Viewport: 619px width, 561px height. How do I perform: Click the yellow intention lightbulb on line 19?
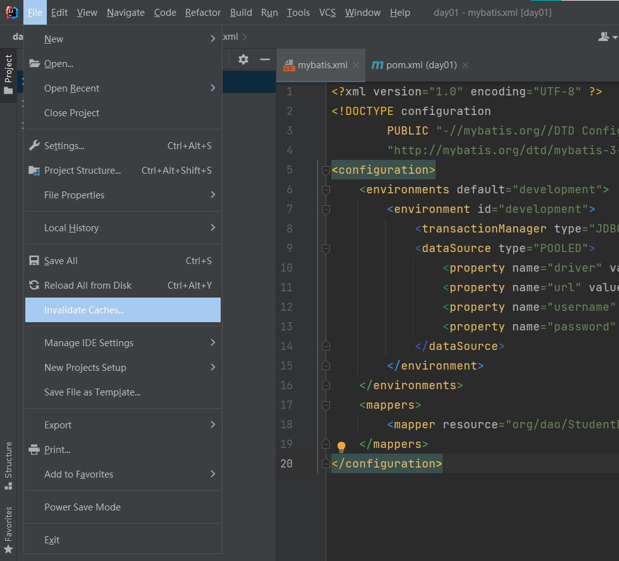(341, 446)
